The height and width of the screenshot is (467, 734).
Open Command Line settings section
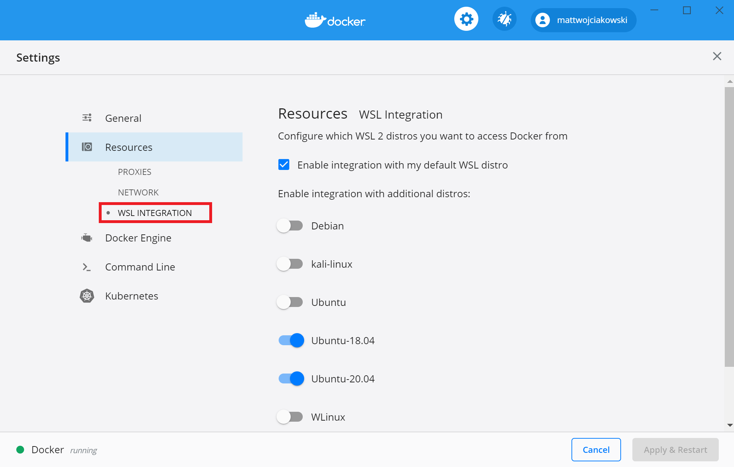tap(141, 267)
